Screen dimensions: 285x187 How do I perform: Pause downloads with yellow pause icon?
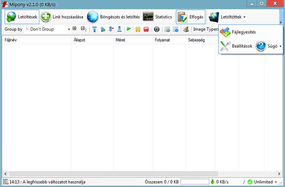click(x=138, y=29)
